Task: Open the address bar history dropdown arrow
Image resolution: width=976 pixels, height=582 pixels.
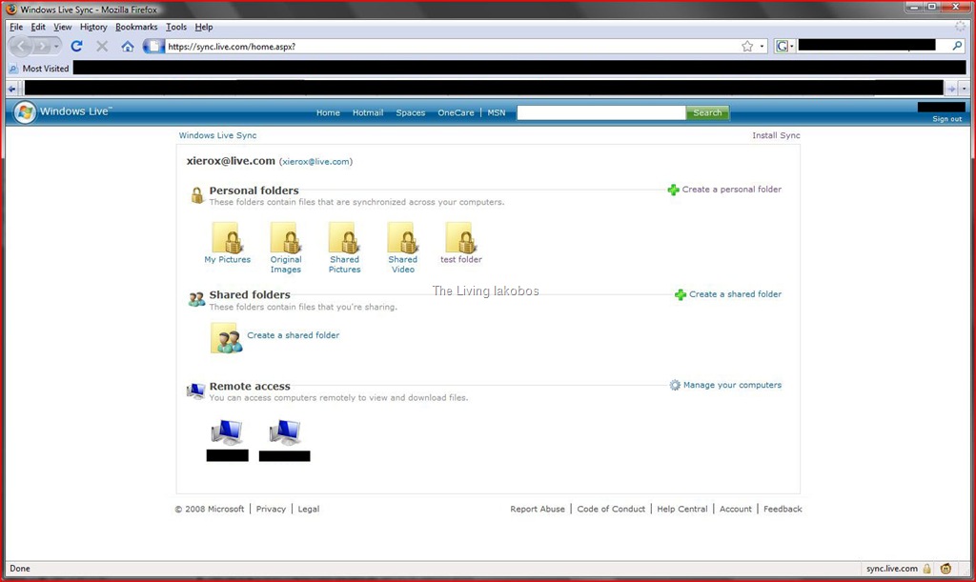Action: 762,46
